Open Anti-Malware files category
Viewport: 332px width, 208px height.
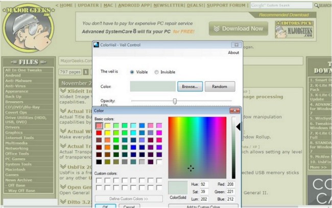click(18, 81)
